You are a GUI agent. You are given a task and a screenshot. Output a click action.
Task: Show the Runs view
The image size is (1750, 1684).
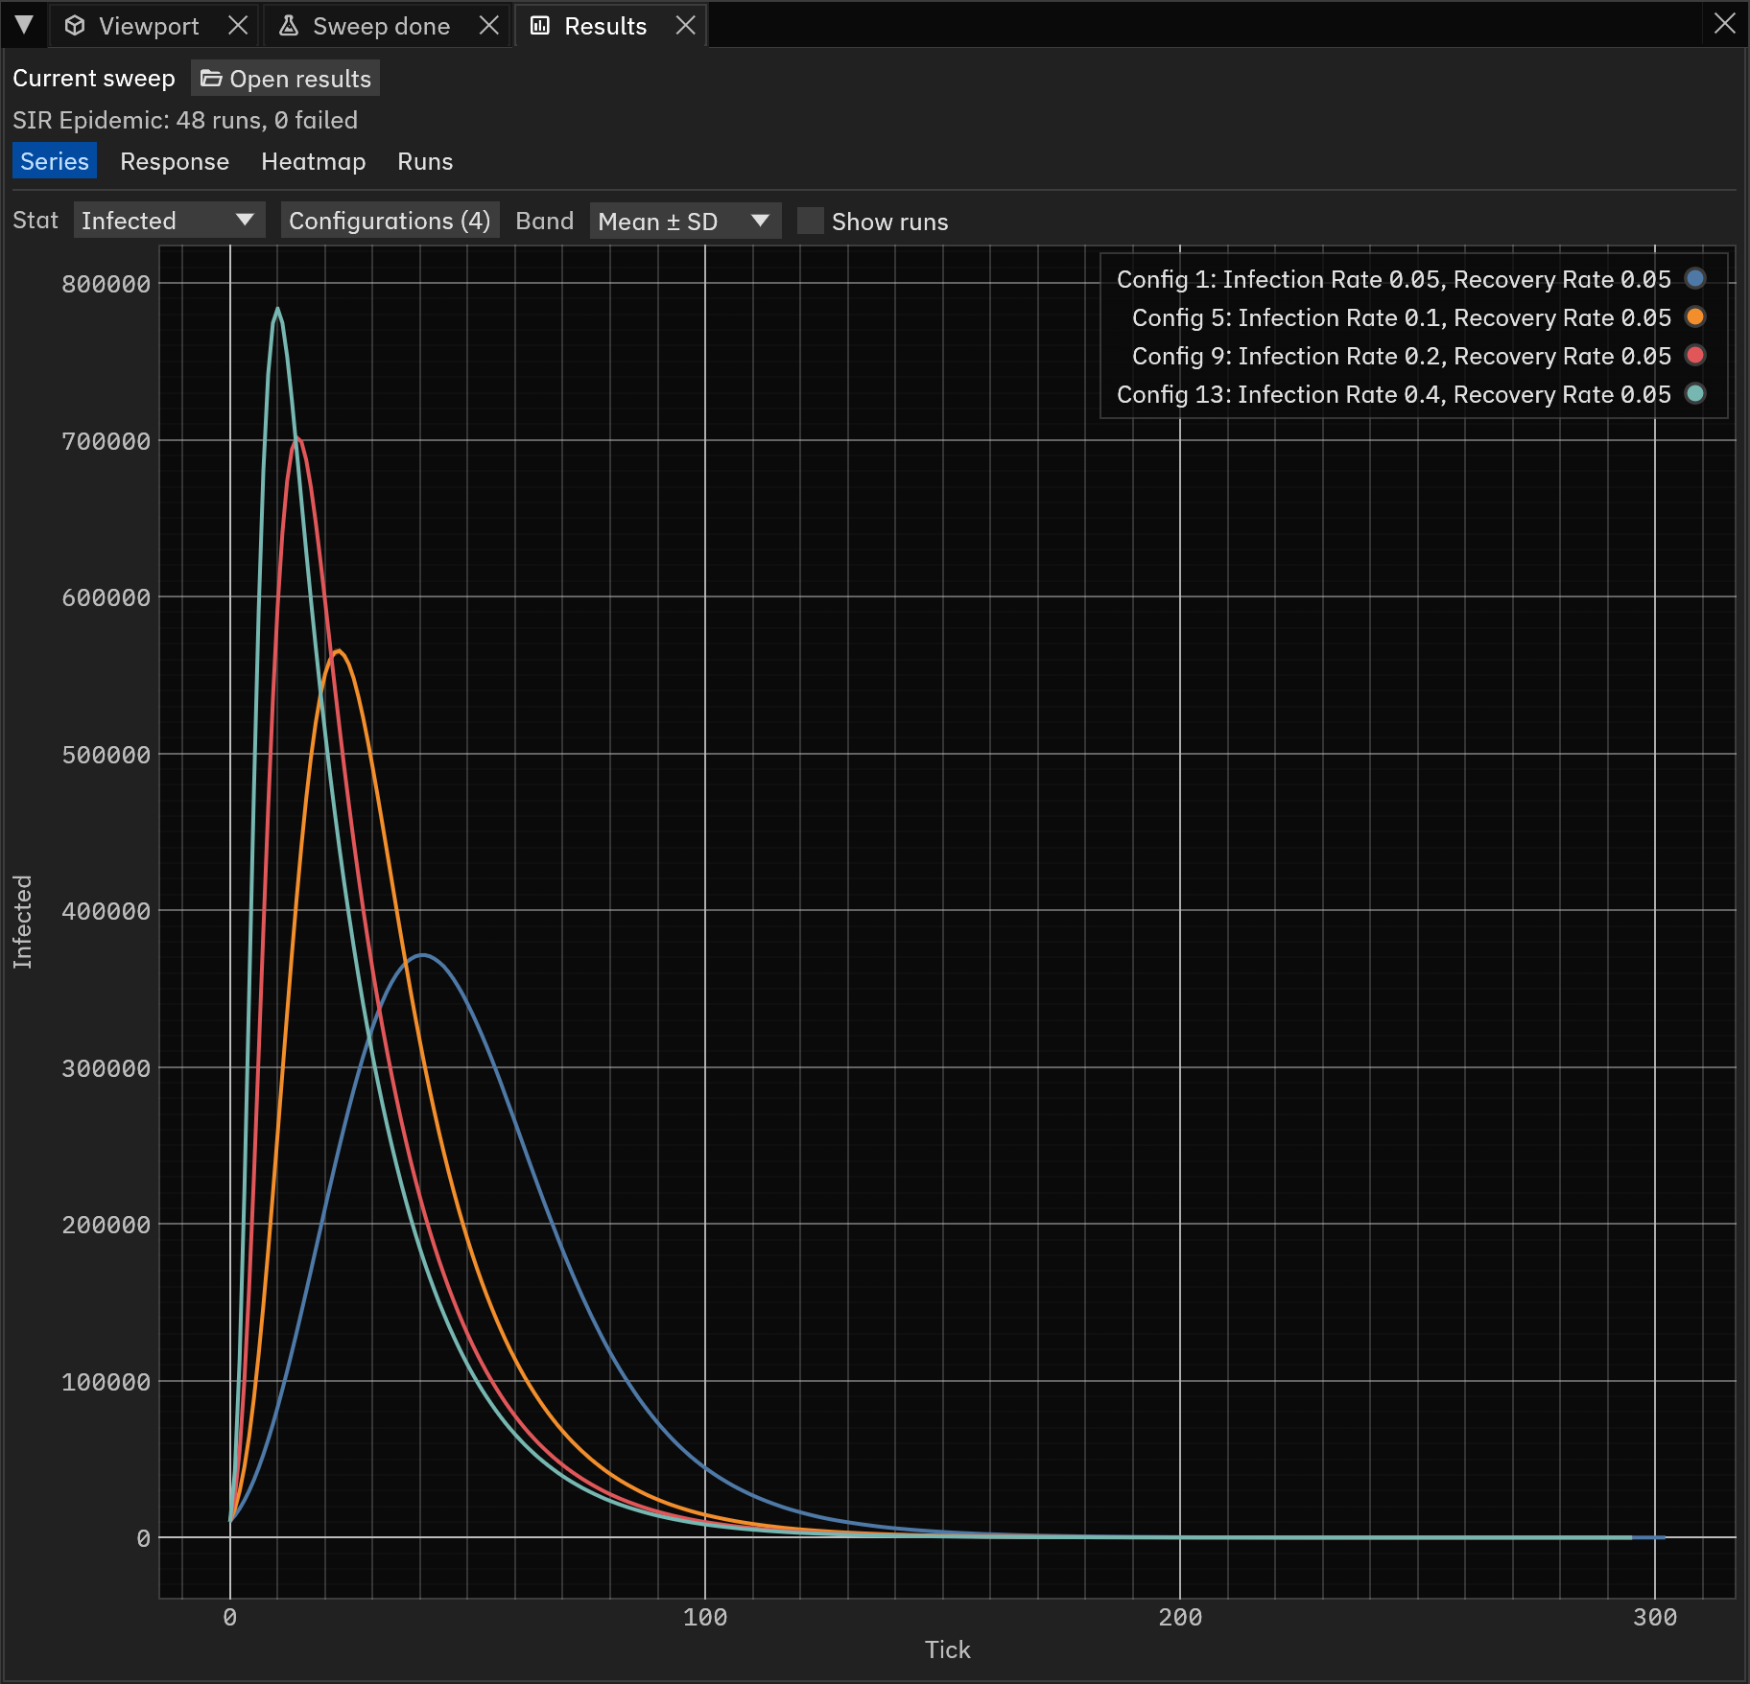click(425, 161)
